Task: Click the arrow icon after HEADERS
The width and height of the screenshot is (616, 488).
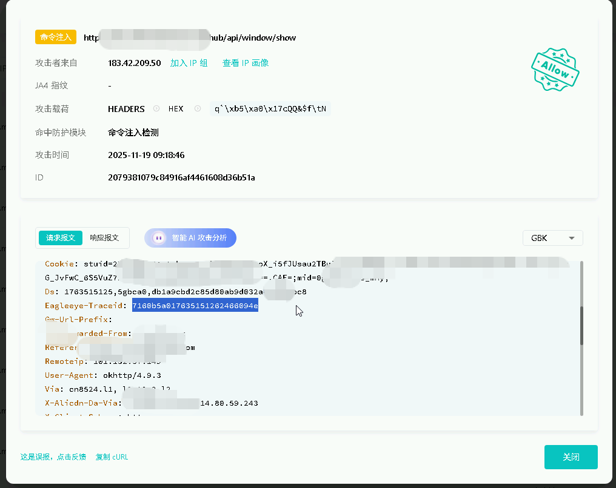Action: pyautogui.click(x=156, y=109)
